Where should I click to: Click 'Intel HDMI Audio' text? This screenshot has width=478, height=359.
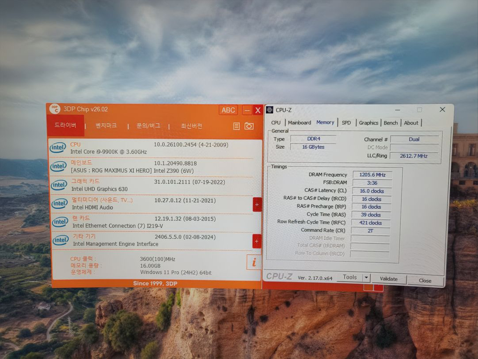click(x=92, y=207)
